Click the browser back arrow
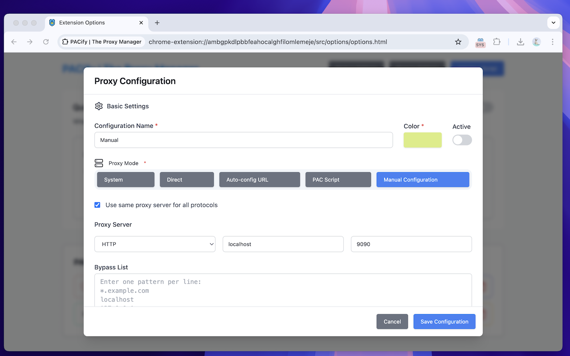Screen dimensions: 570x356 tap(14, 42)
